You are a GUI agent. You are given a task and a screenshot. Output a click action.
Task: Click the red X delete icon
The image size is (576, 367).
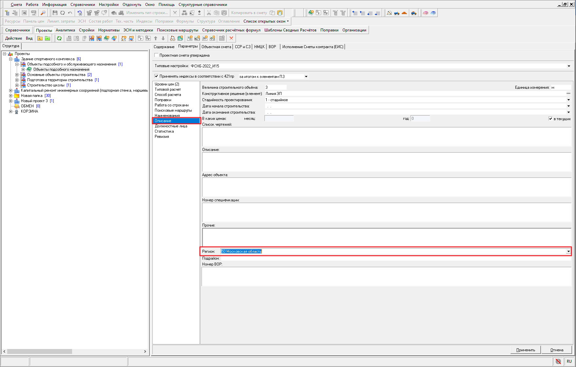point(231,38)
